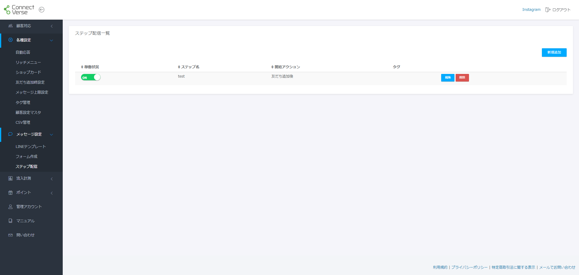Open リッチメニュー settings
This screenshot has height=275, width=579.
point(28,62)
